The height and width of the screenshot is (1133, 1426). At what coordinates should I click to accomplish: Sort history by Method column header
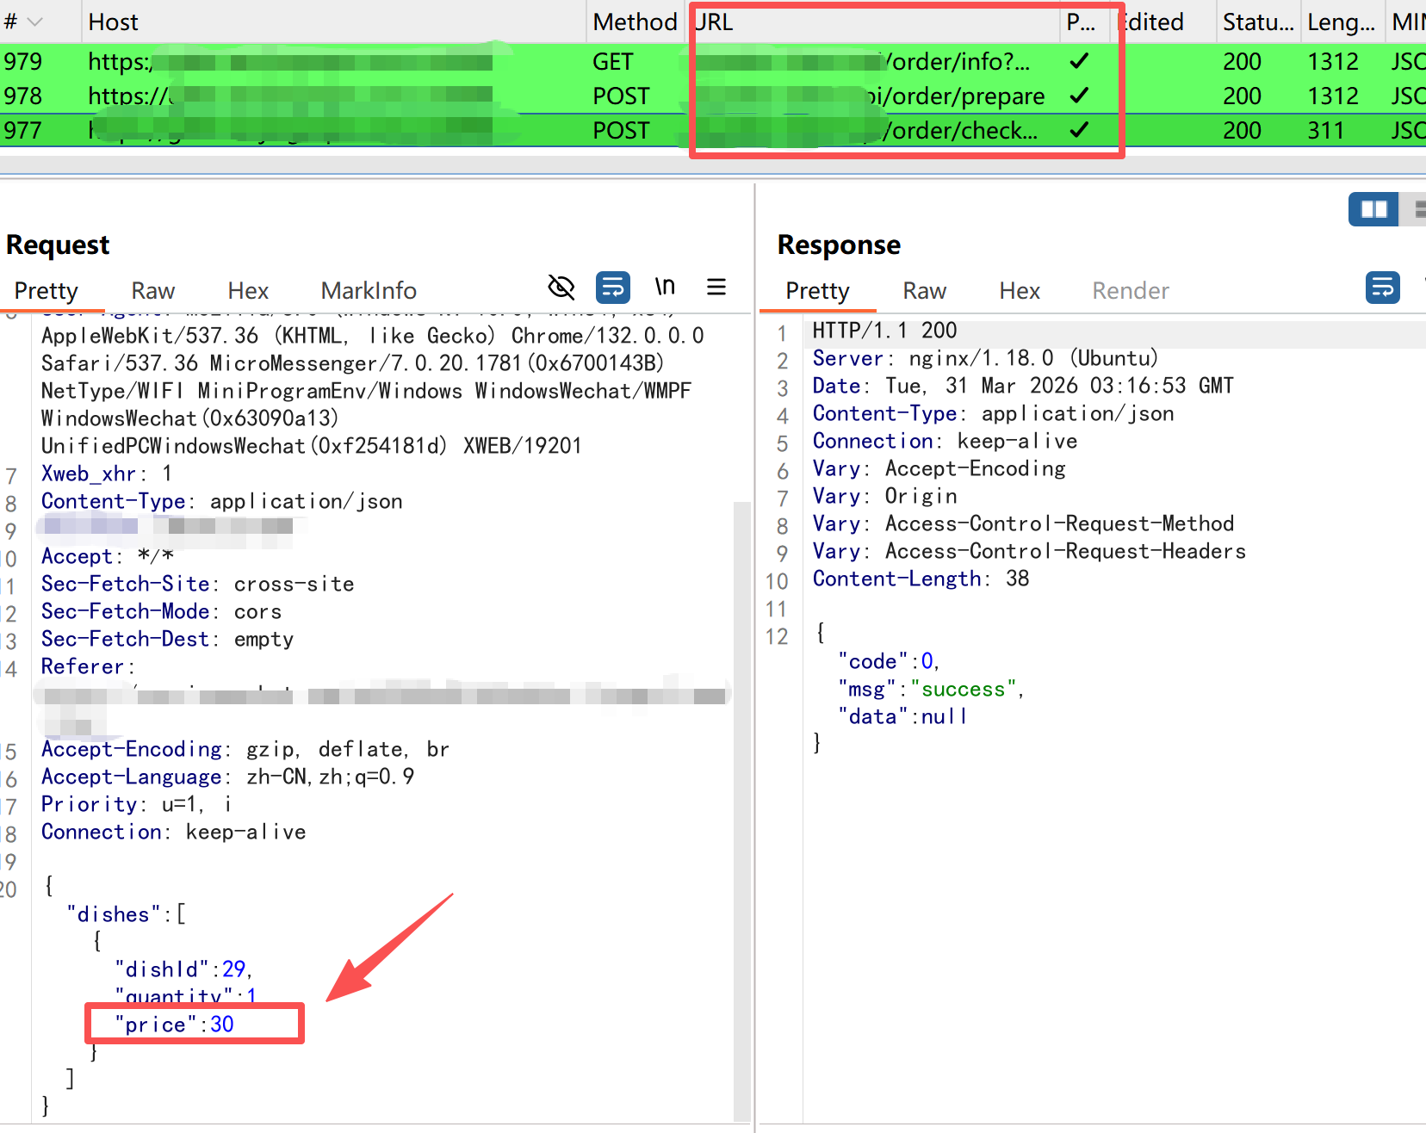[x=635, y=22]
